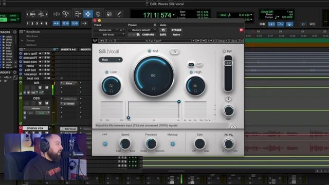329x185 pixels.
Task: Select zoom preset 5
Action: [46, 24]
